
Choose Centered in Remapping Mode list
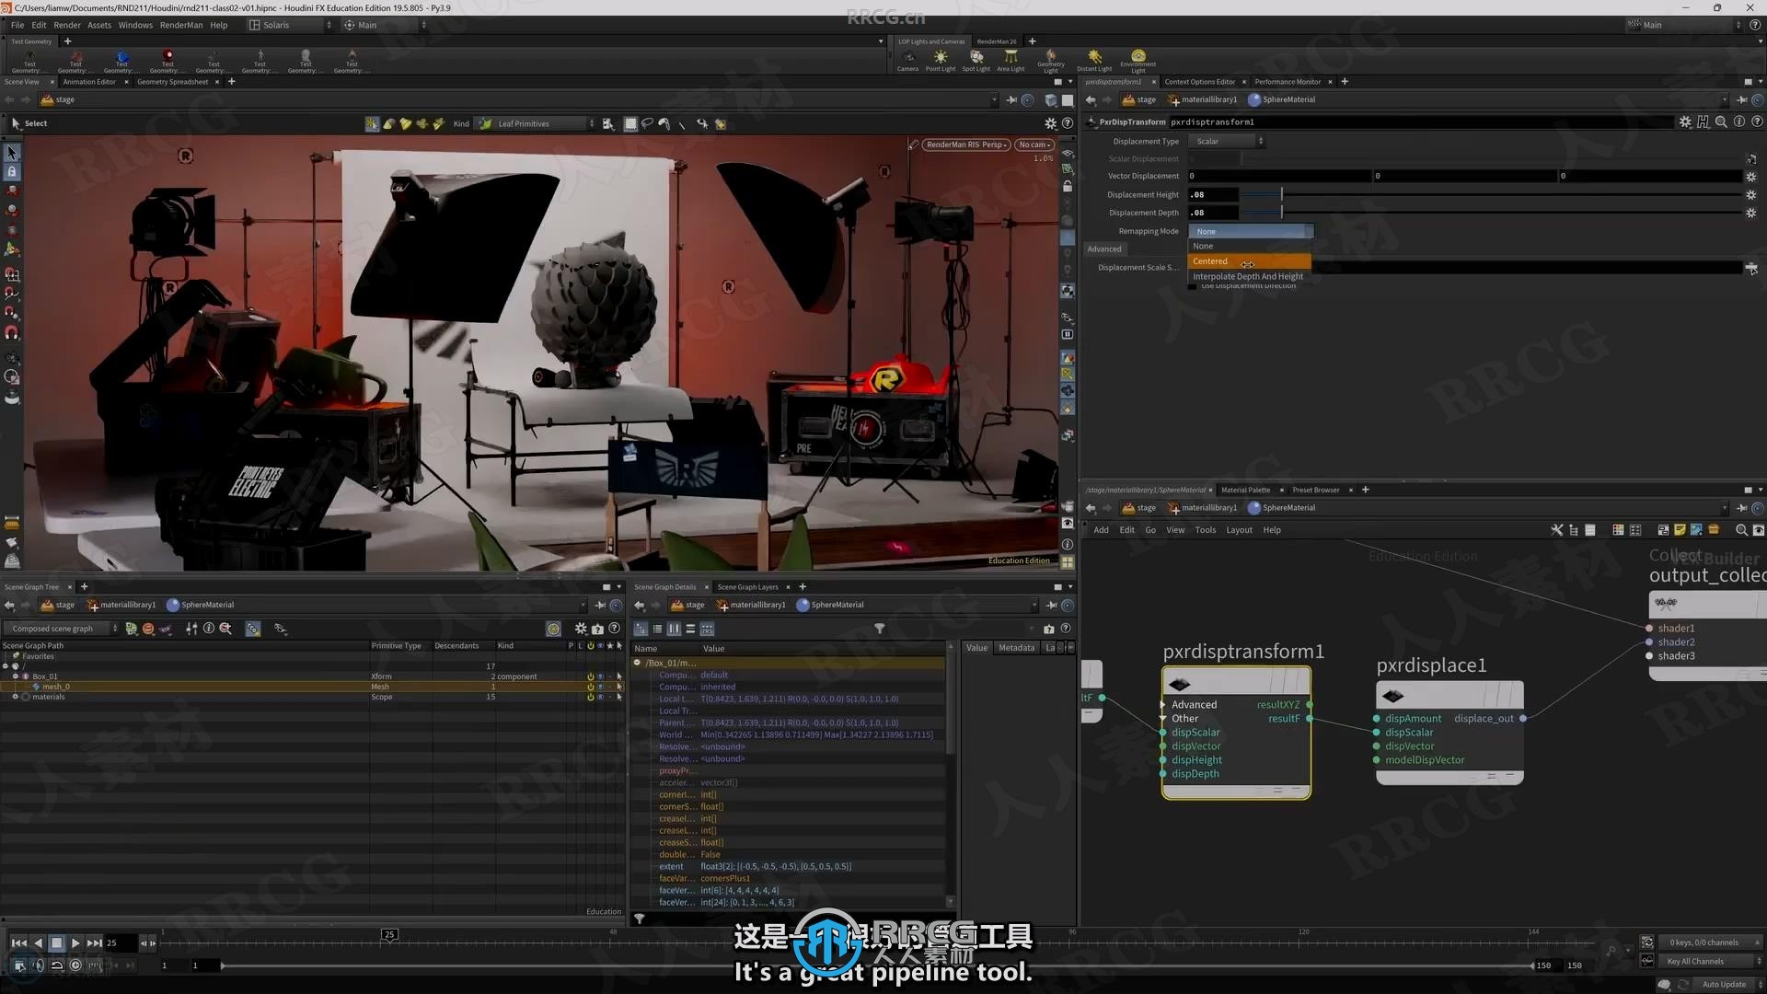click(x=1250, y=261)
